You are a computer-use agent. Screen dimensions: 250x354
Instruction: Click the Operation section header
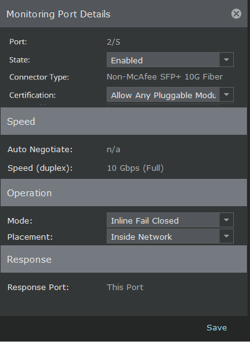pos(124,193)
